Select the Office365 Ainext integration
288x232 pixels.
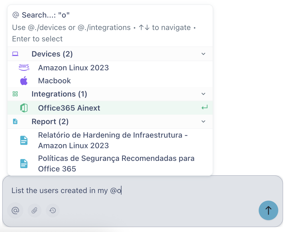click(x=69, y=108)
